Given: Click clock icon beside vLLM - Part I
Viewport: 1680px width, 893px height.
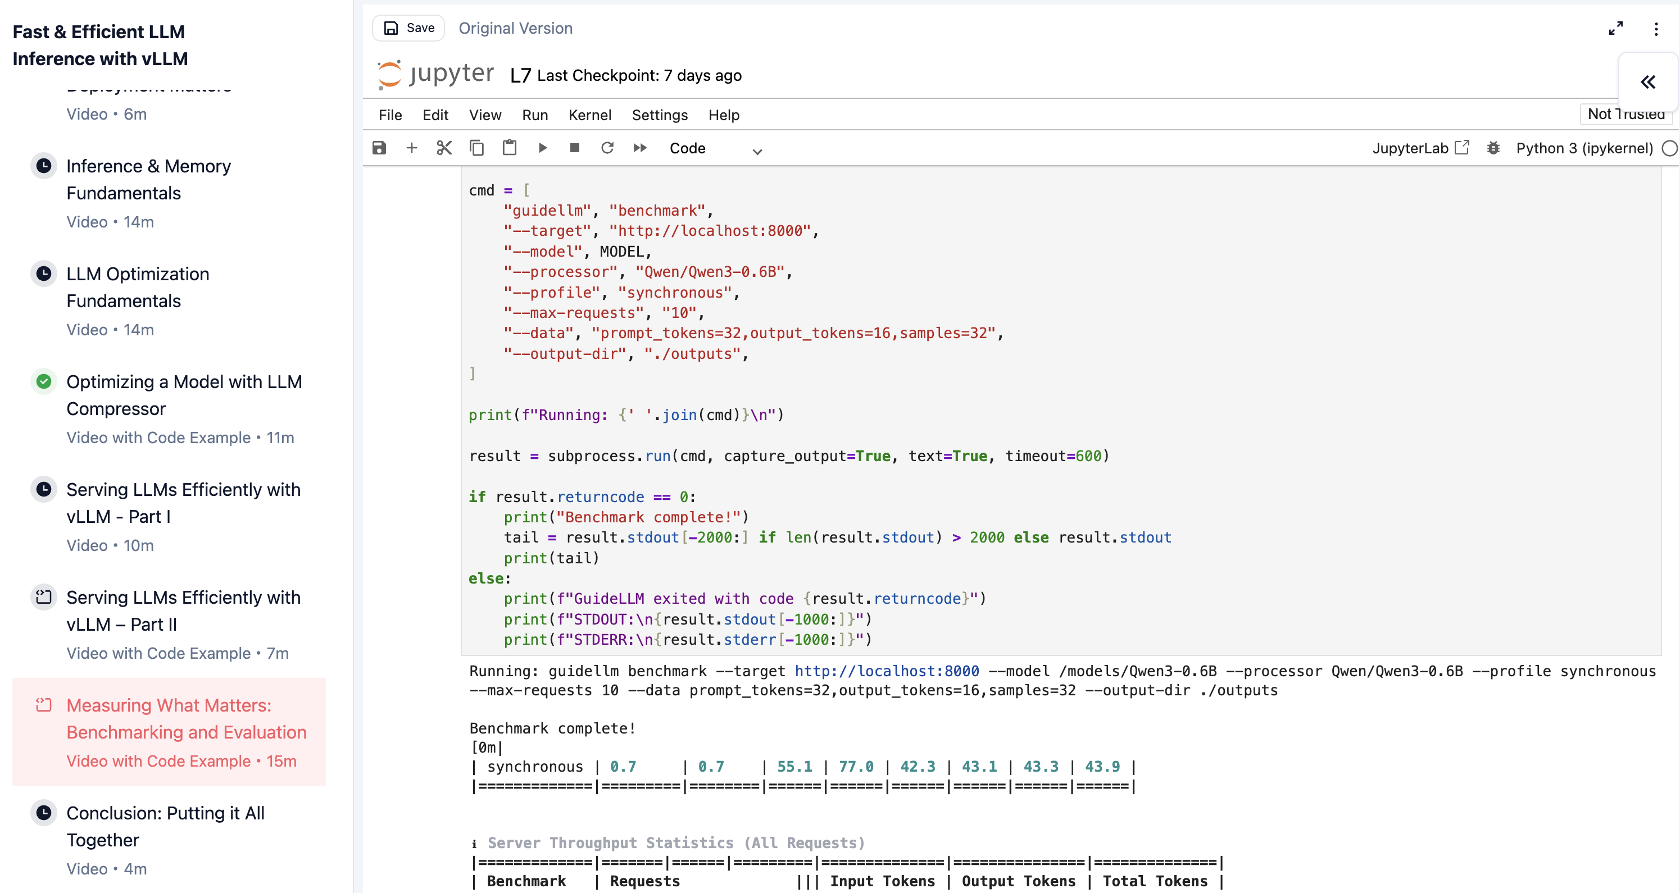Looking at the screenshot, I should [x=44, y=489].
